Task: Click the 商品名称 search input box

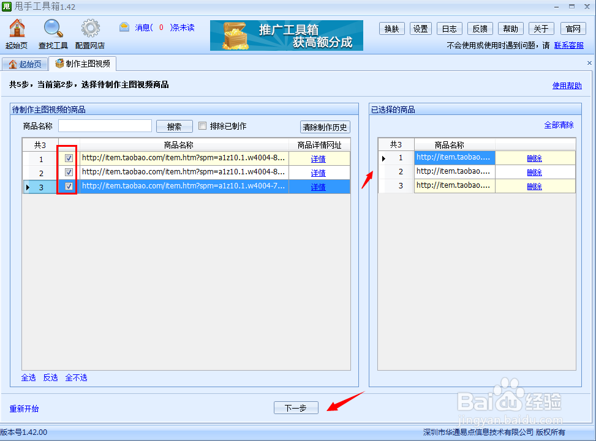Action: (x=104, y=125)
